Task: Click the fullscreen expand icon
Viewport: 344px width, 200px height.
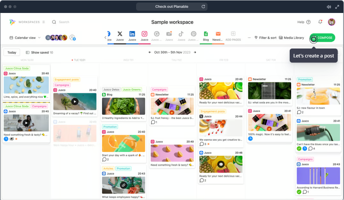Action: (x=337, y=7)
